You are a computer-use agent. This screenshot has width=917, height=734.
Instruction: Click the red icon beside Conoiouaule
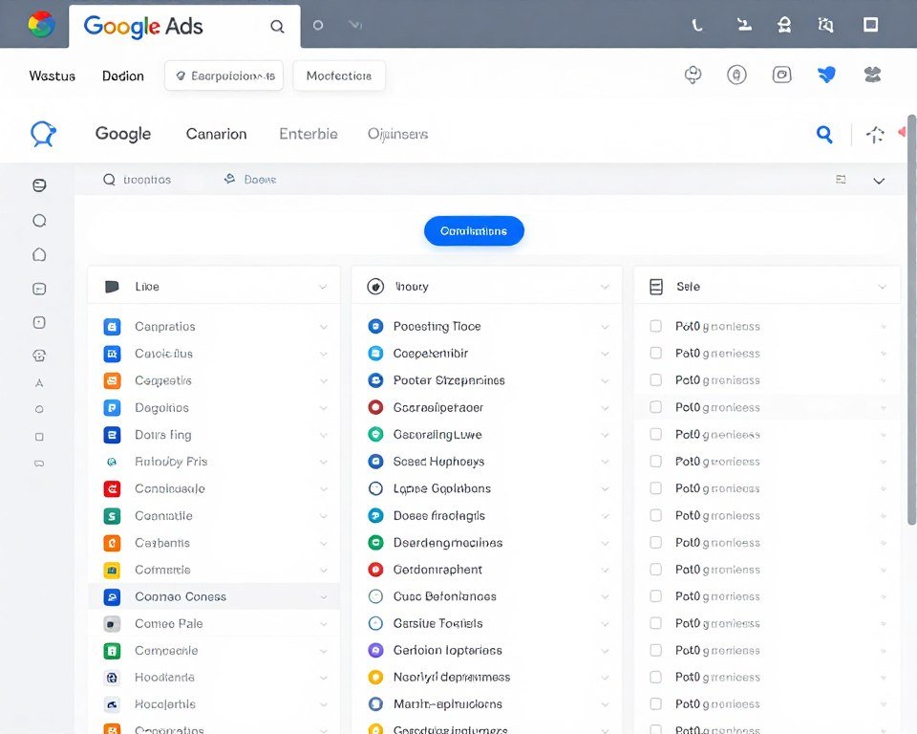(x=112, y=488)
